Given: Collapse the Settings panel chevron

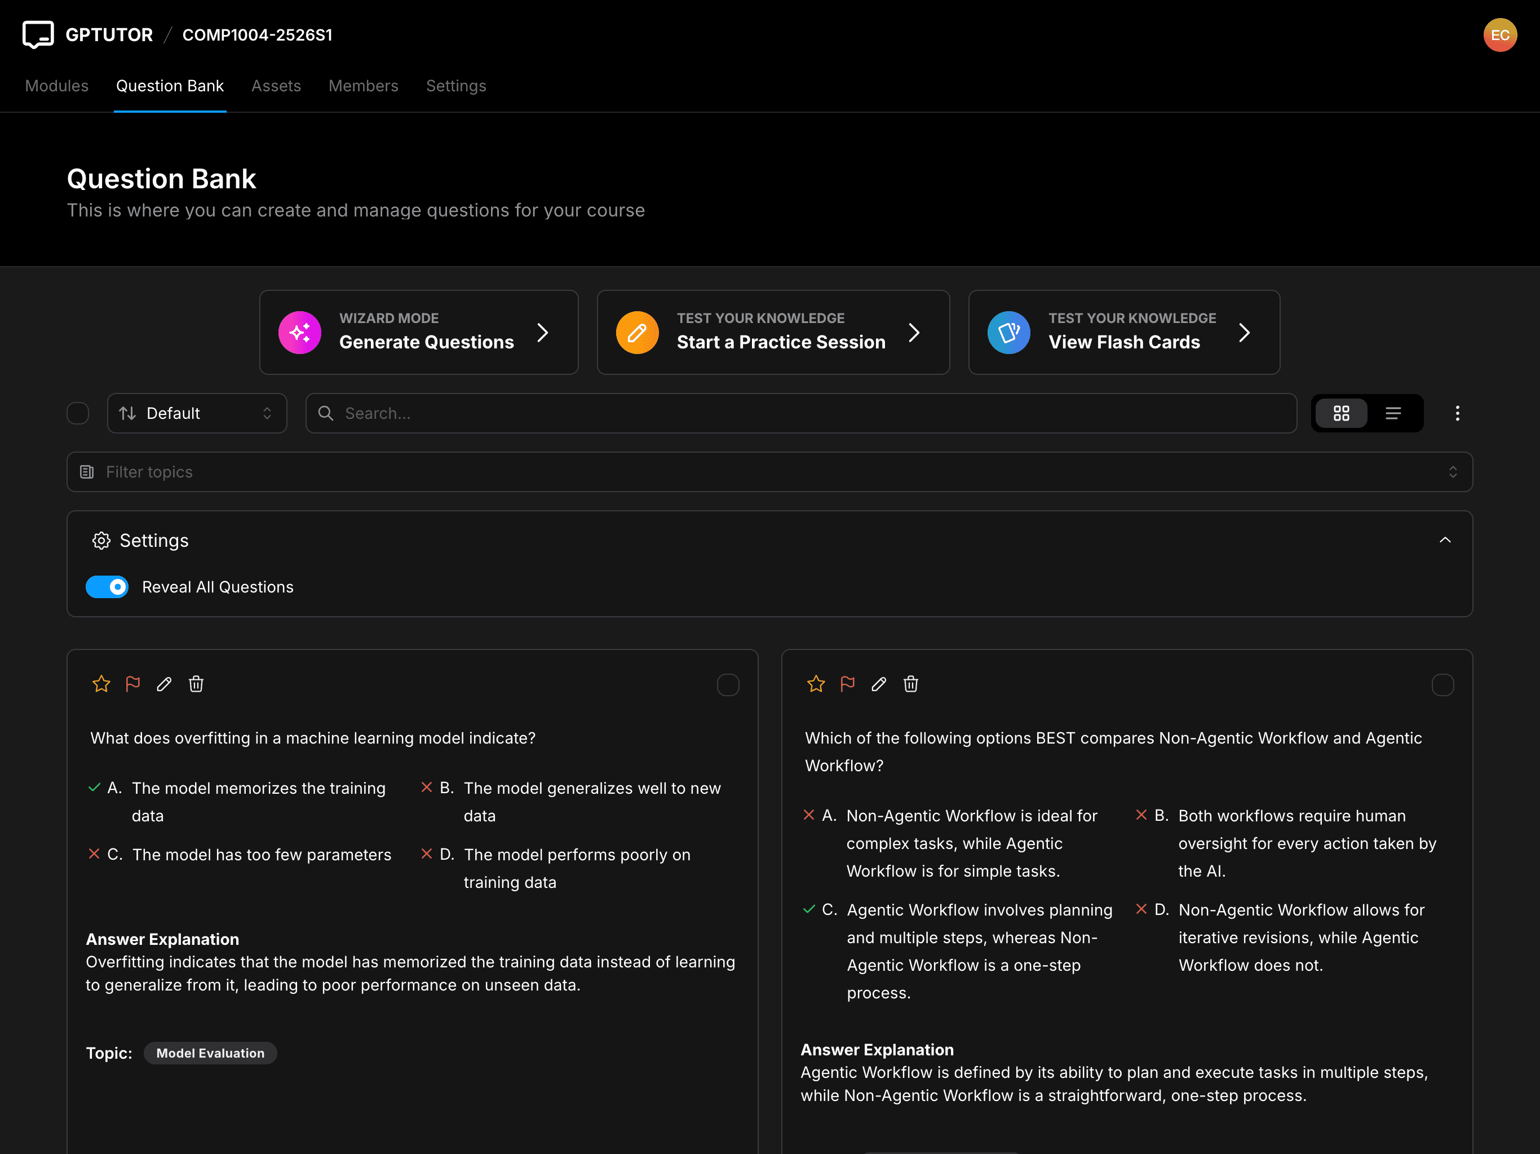Looking at the screenshot, I should (1445, 541).
